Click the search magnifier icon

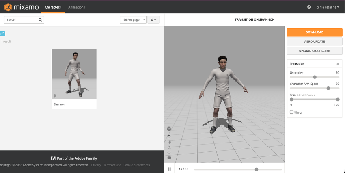pyautogui.click(x=40, y=19)
